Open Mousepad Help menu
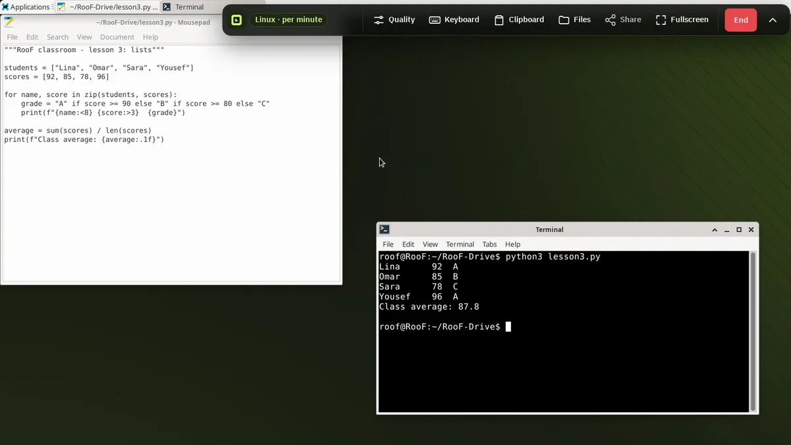 tap(150, 37)
